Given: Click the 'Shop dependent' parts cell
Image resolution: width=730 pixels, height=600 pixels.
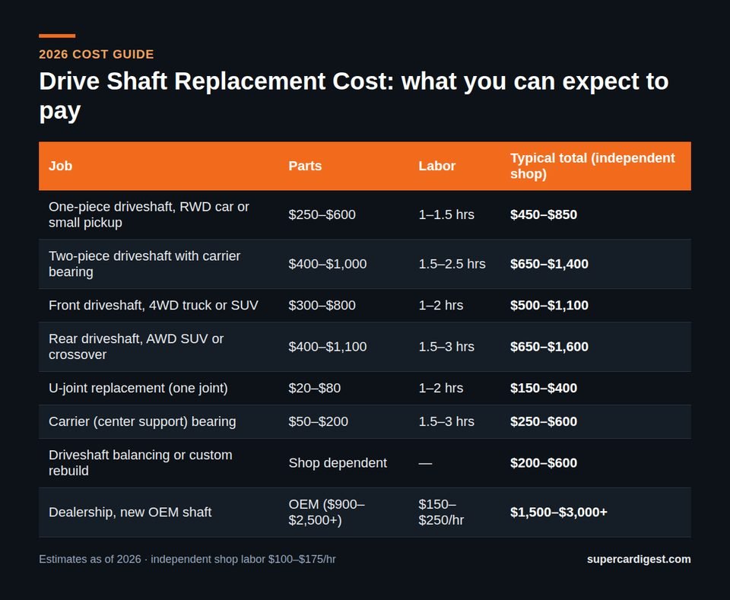Looking at the screenshot, I should point(338,463).
